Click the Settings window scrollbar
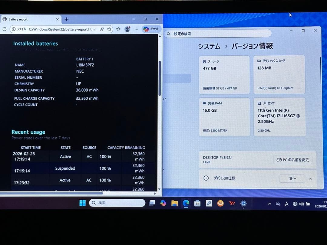Image resolution: width=327 pixels, height=245 pixels. point(321,71)
